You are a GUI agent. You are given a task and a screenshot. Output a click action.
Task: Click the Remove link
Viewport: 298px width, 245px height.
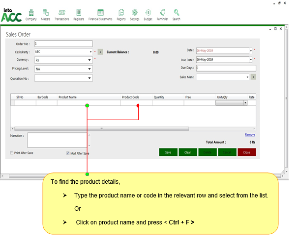coord(250,134)
